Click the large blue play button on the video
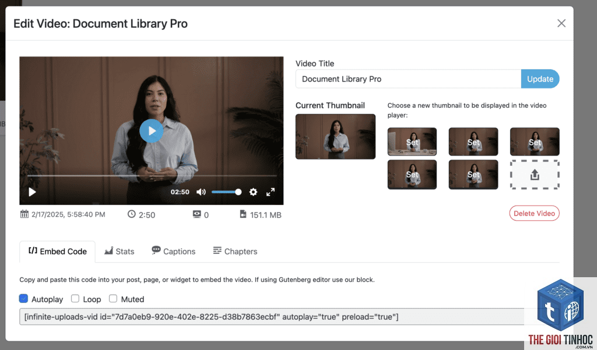Screen dimensions: 597x350 click(x=151, y=131)
